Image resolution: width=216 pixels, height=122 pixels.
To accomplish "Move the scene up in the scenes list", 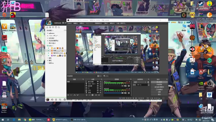I will click(x=75, y=95).
